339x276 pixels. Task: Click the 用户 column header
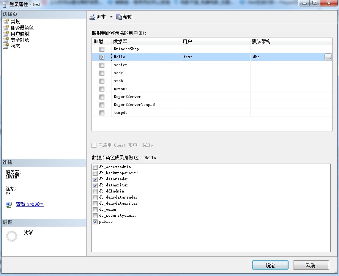coord(216,41)
